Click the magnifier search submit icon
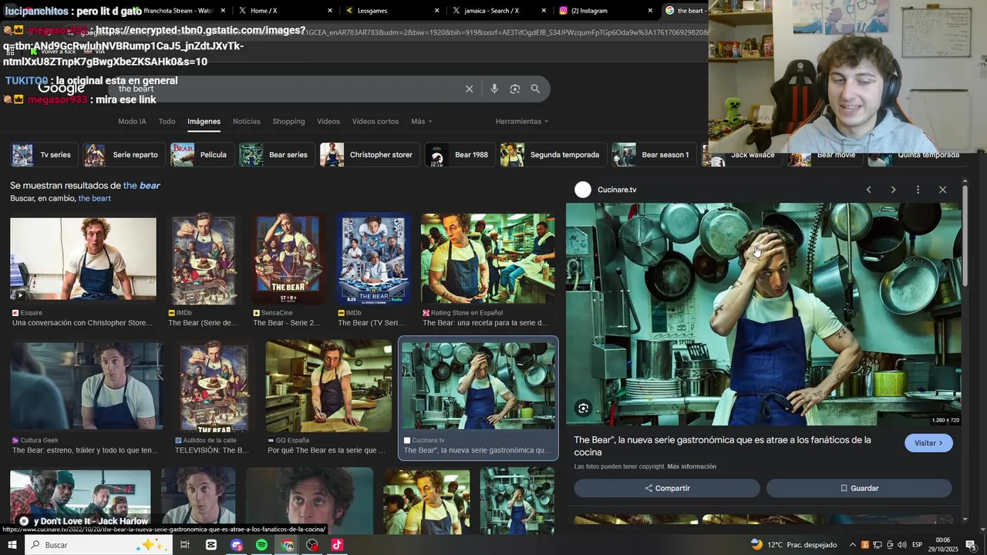 (x=535, y=89)
